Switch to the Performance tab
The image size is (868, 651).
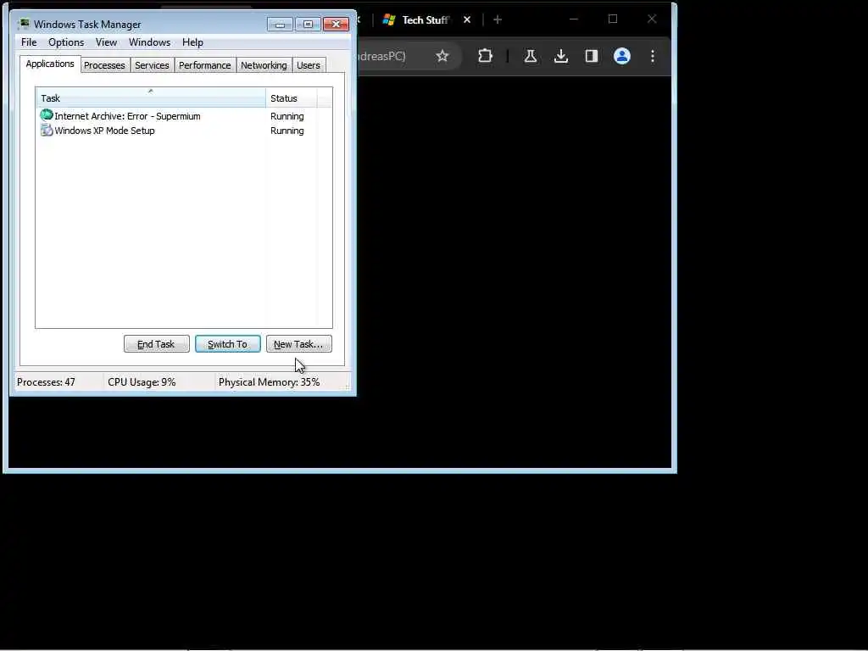click(204, 65)
